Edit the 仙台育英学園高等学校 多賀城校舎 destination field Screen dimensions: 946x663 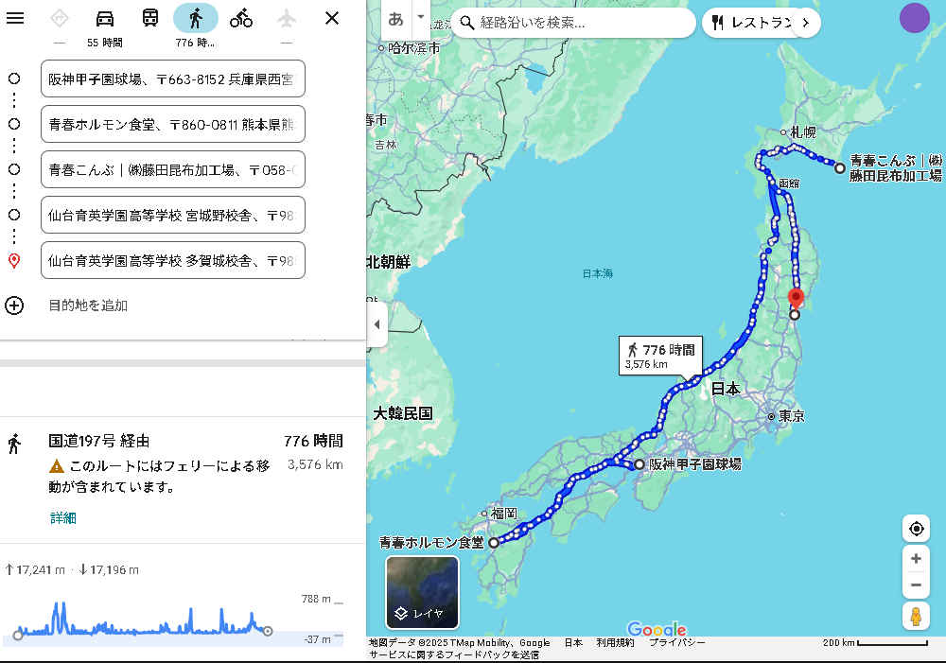[x=173, y=260]
